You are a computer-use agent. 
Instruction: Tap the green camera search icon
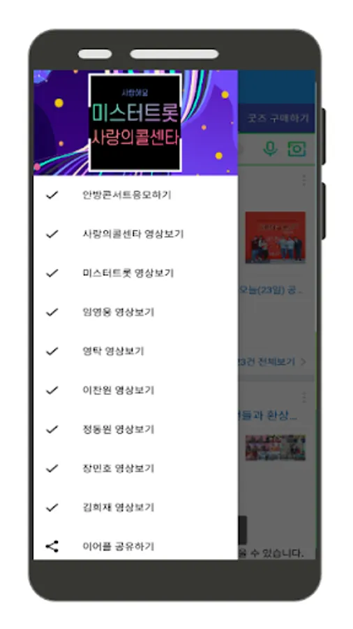pos(296,149)
